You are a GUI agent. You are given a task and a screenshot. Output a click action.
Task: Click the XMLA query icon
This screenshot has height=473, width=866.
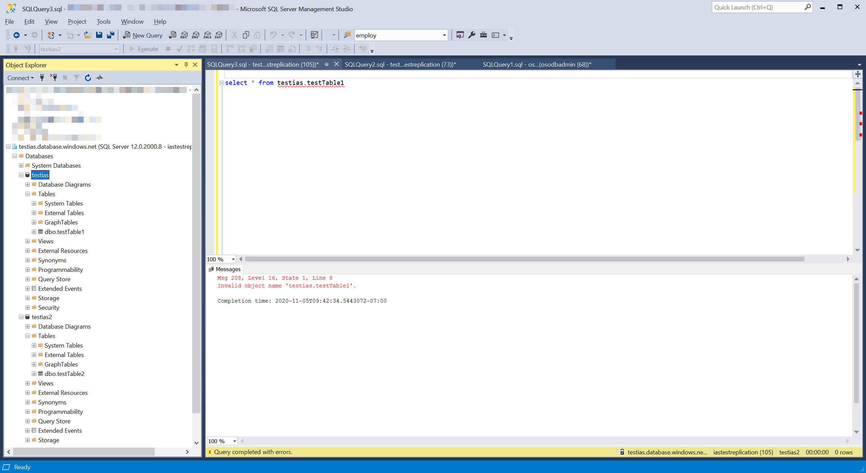[x=207, y=35]
